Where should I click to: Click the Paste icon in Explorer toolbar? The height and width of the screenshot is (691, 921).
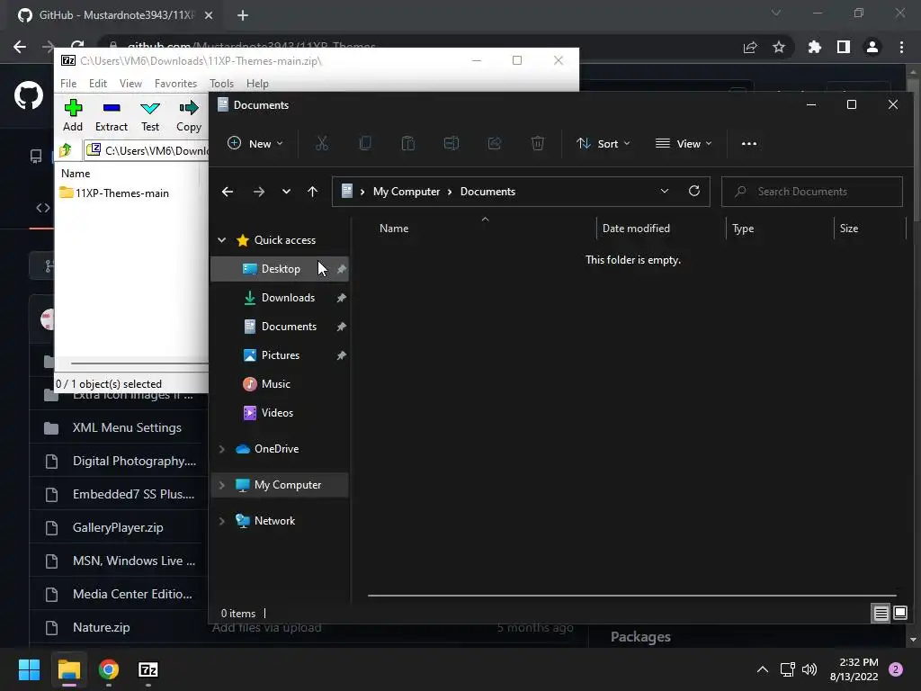point(407,143)
